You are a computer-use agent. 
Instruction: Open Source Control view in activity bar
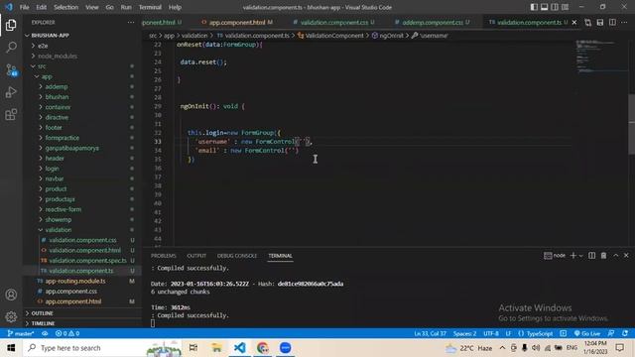coord(11,70)
